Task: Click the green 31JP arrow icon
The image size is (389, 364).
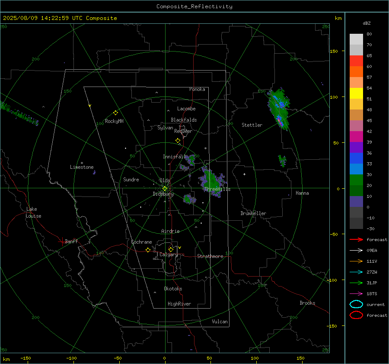Action: (x=356, y=283)
